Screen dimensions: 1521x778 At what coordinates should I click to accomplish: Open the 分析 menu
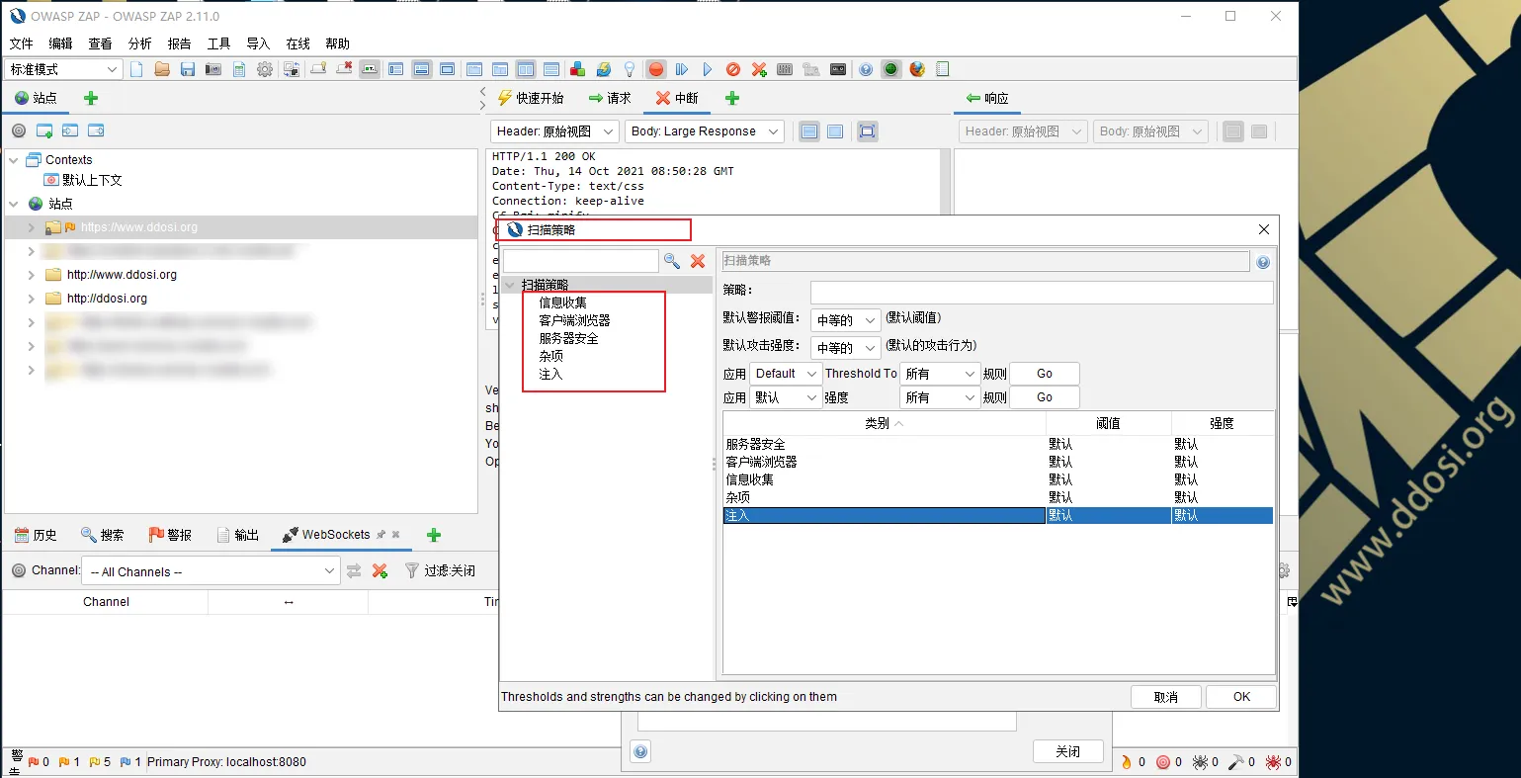[x=139, y=43]
